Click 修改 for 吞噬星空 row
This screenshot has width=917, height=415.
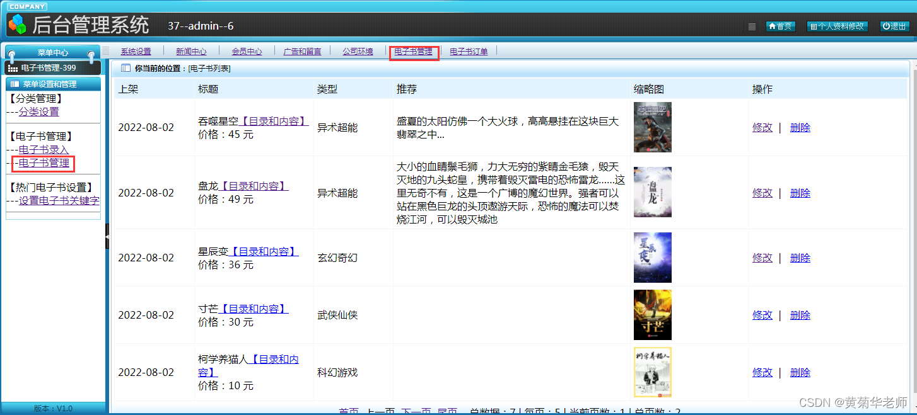tap(762, 127)
